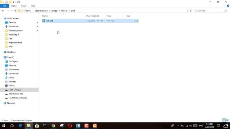Viewport: 230px width, 129px height.
Task: Open Camtasia recorder taskbar icon
Action: click(x=87, y=126)
